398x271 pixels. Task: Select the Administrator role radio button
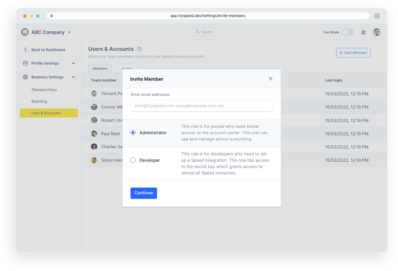point(133,133)
